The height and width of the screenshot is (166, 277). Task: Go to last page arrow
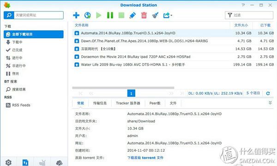click(182, 93)
